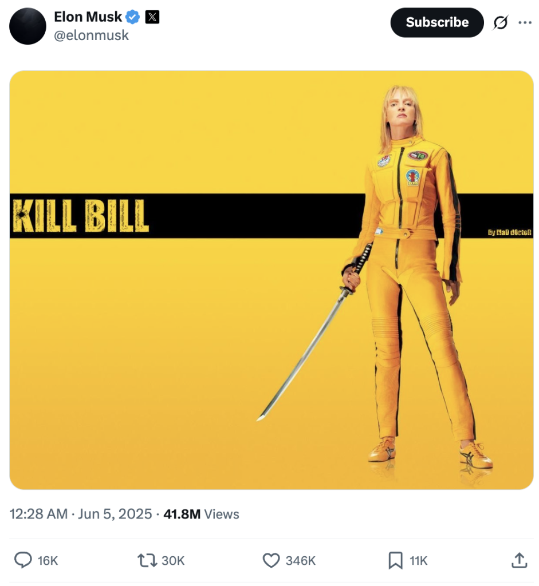The width and height of the screenshot is (539, 586).
Task: Click the Elon Musk display name
Action: click(x=88, y=17)
